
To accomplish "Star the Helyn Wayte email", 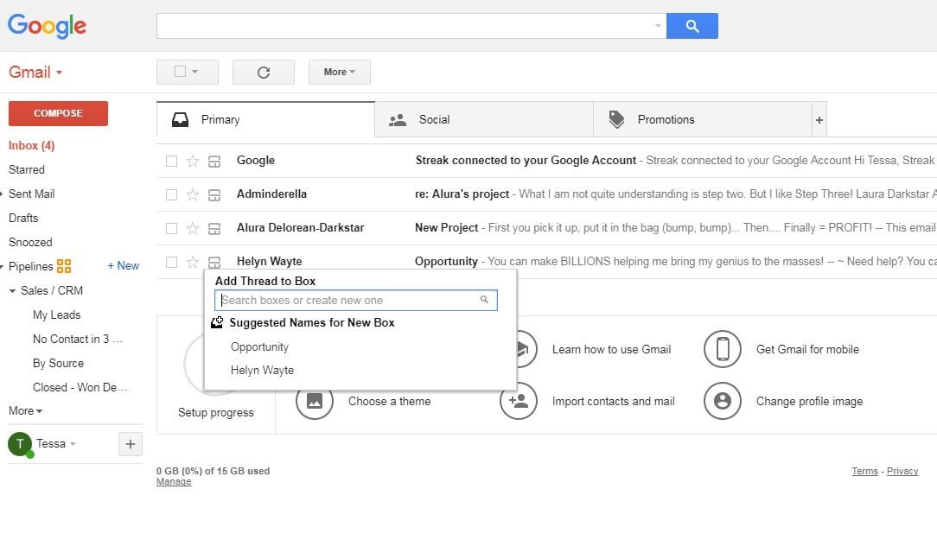I will click(x=193, y=262).
